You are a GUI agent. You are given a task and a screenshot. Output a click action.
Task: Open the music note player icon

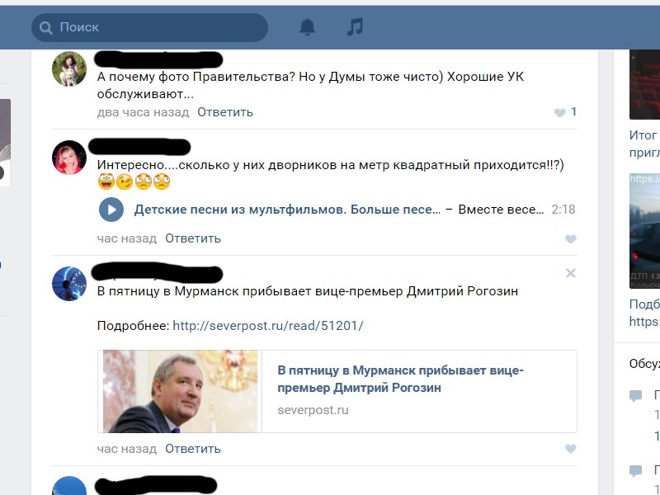pyautogui.click(x=355, y=27)
